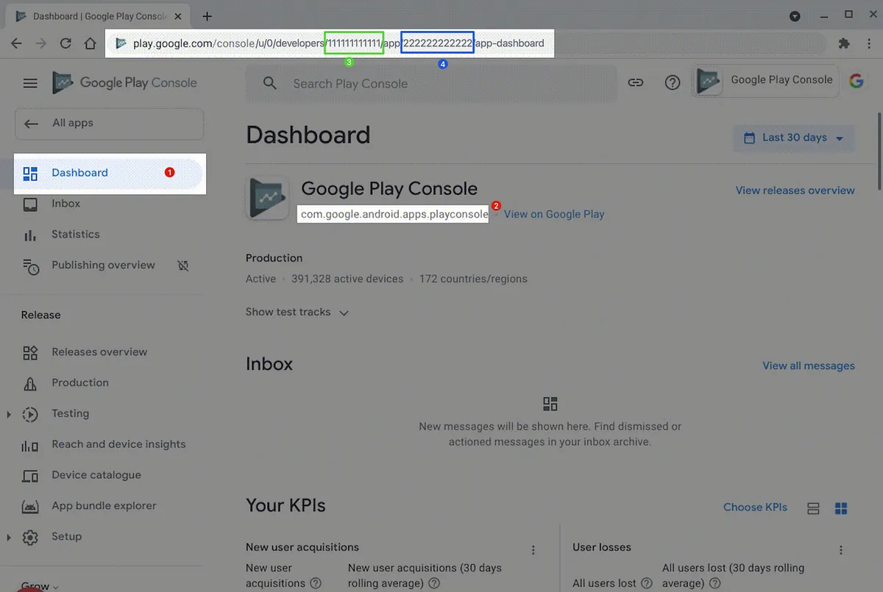This screenshot has height=592, width=883.
Task: Expand Show test tracks section
Action: [297, 312]
